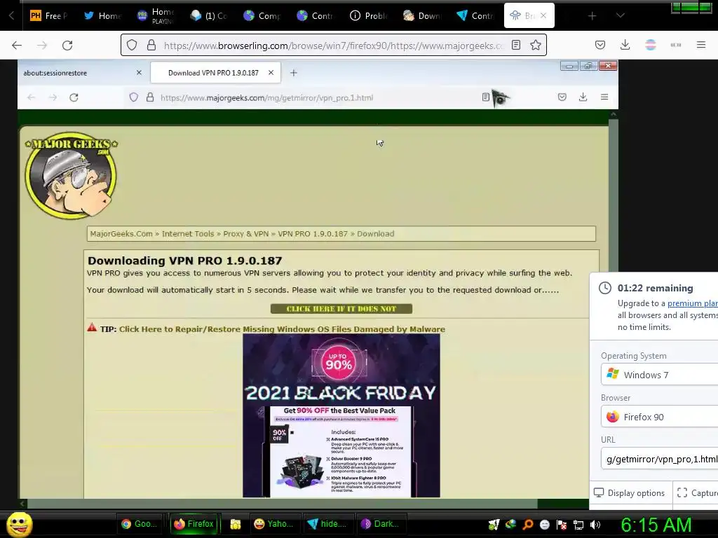Image resolution: width=718 pixels, height=538 pixels.
Task: Switch to the 'Proble' tab
Action: coord(369,15)
